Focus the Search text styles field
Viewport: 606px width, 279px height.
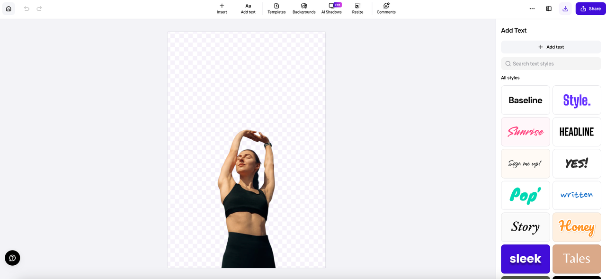pos(551,63)
